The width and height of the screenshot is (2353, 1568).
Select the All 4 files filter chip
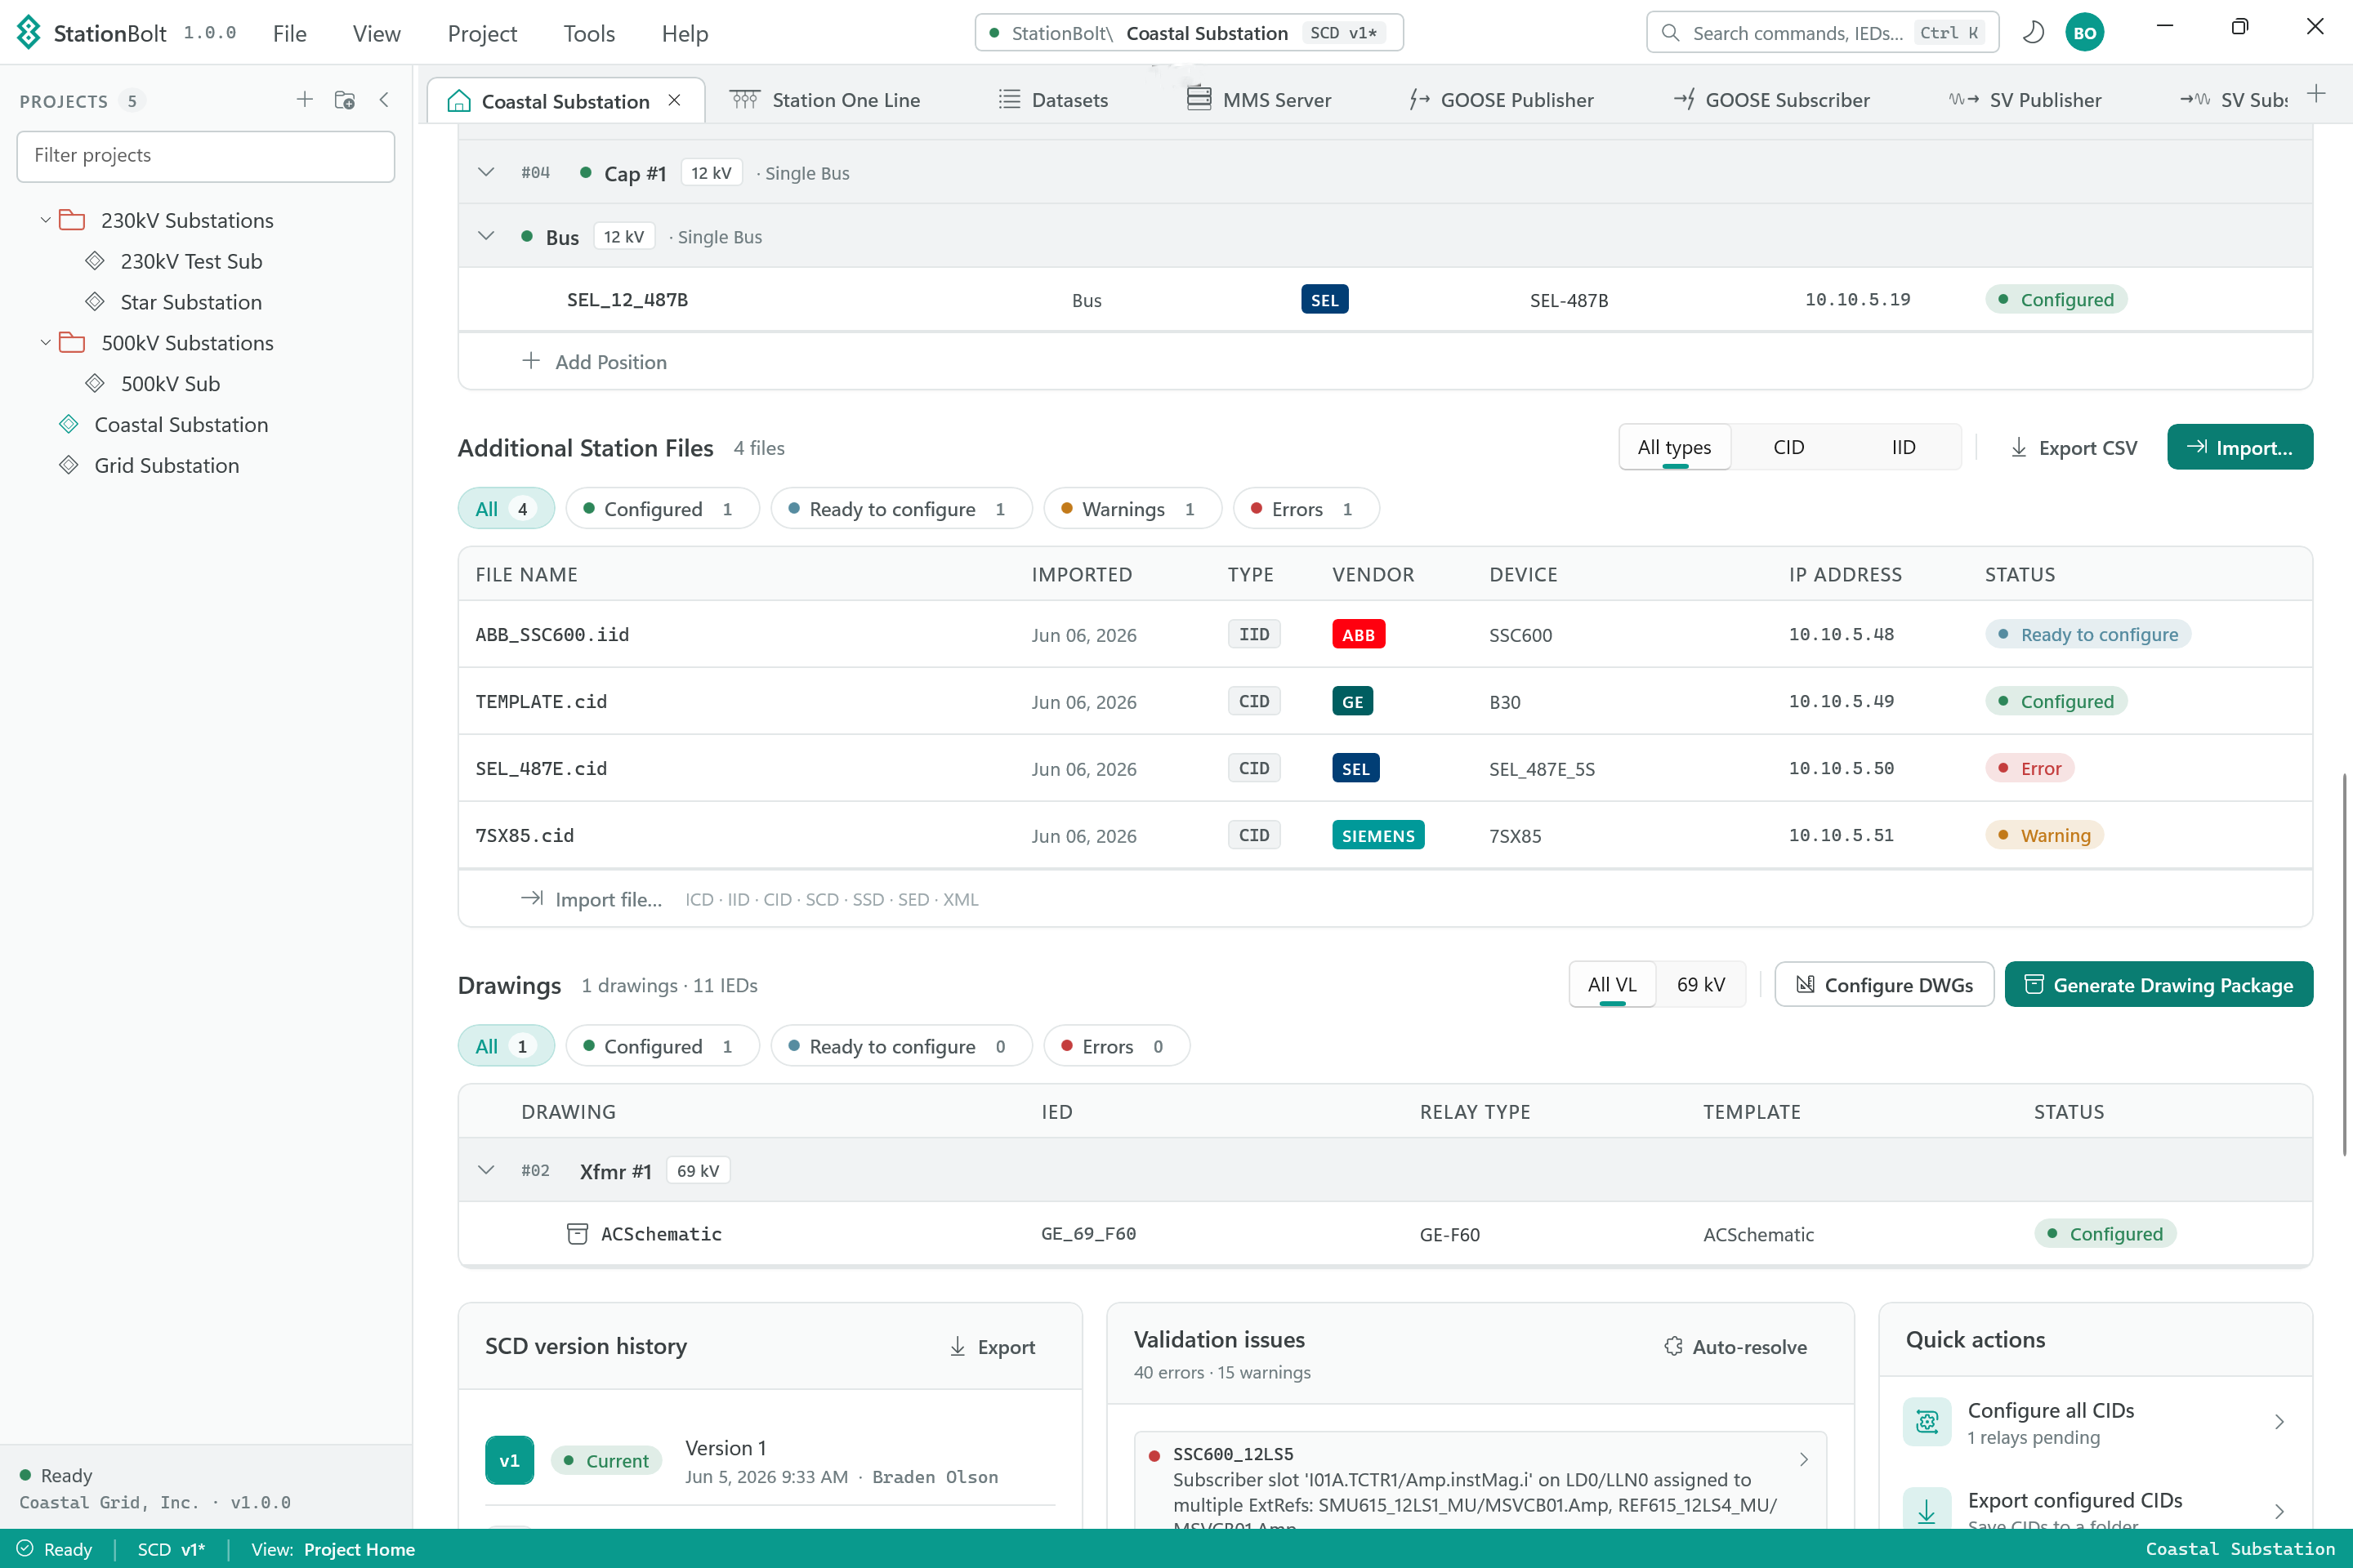click(507, 509)
